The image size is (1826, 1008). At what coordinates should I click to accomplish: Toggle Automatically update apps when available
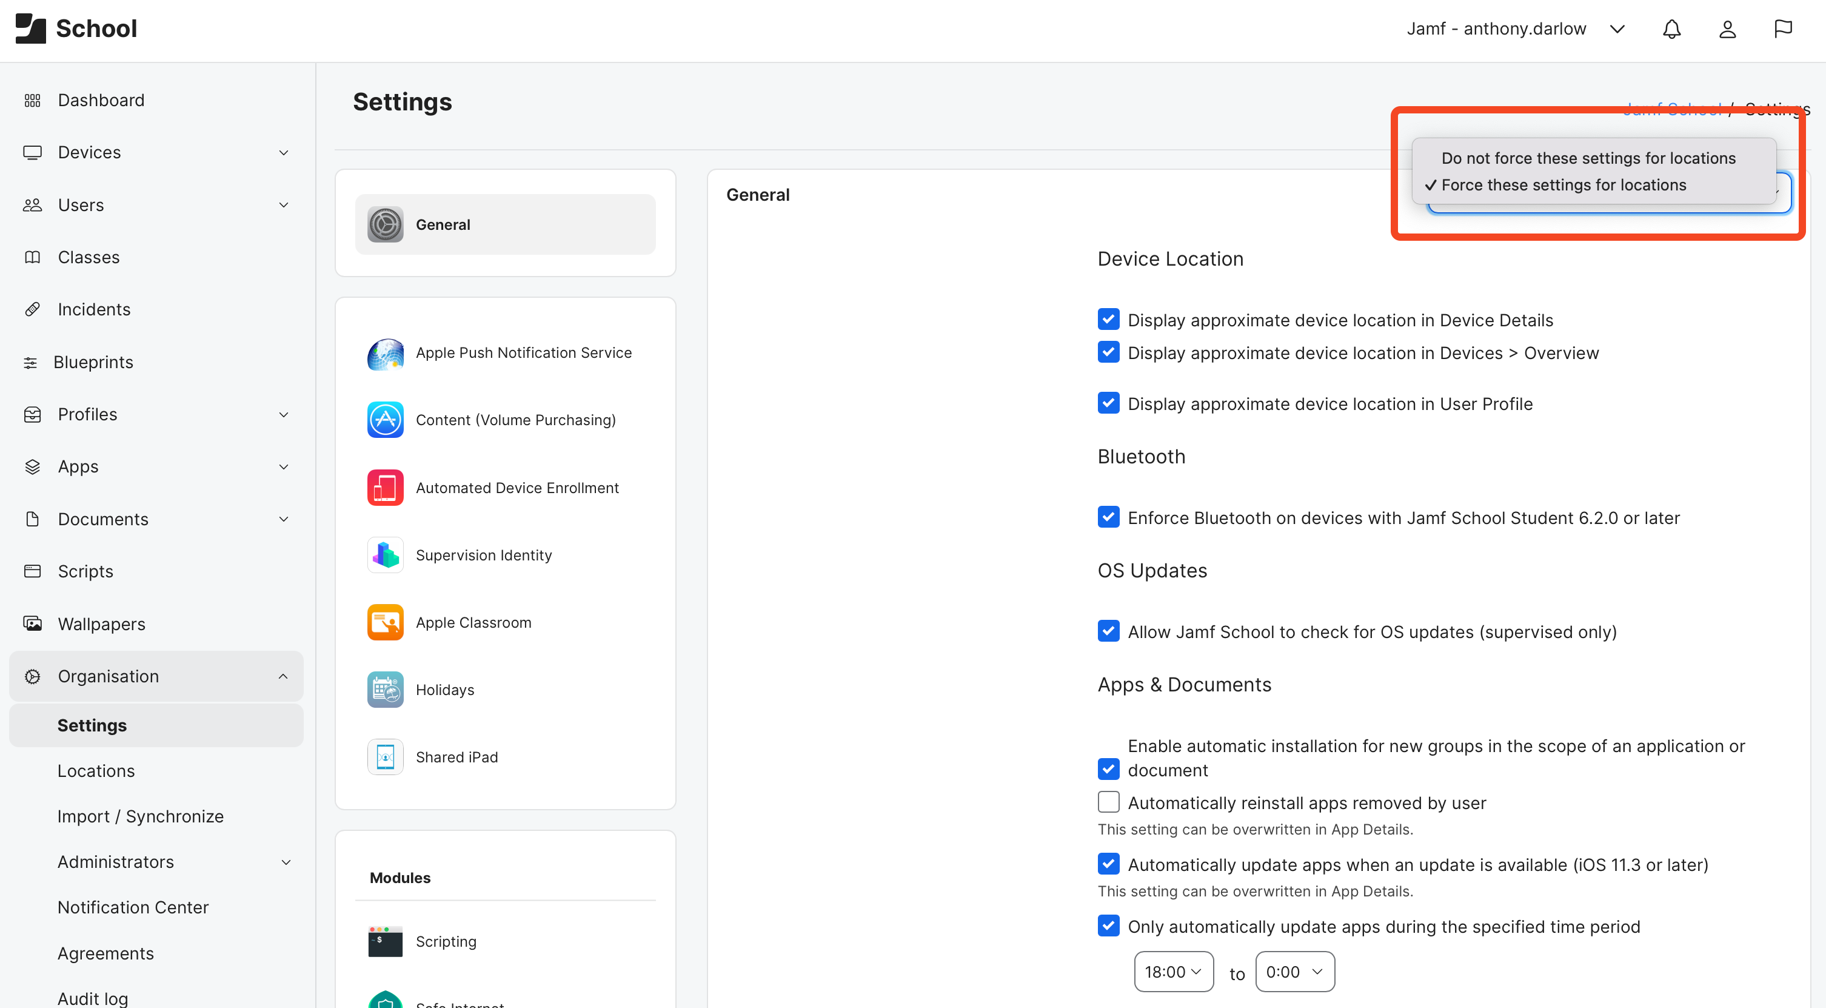pos(1109,864)
